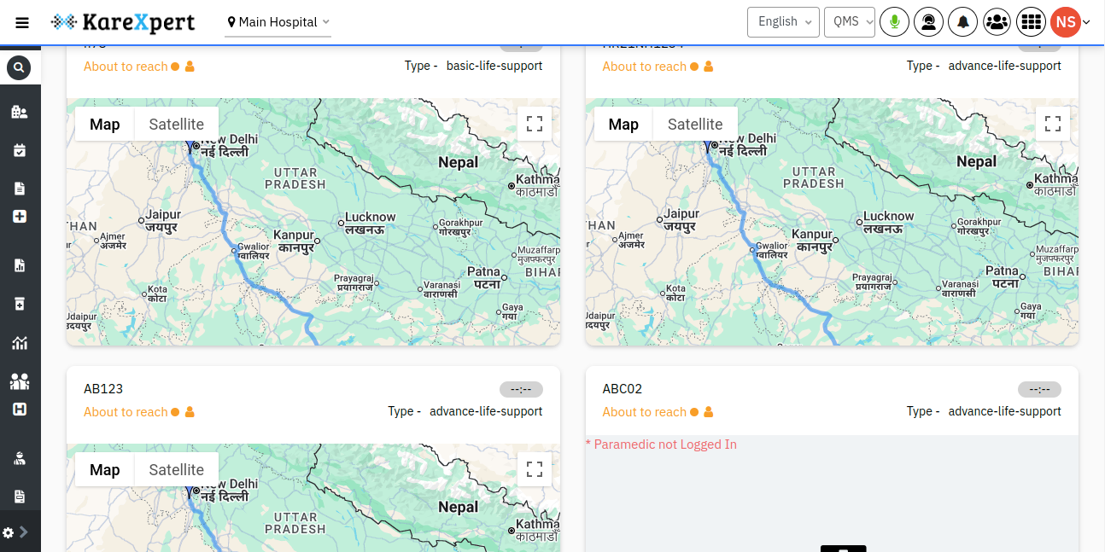Expand the English language dropdown
Image resolution: width=1105 pixels, height=552 pixels.
tap(783, 21)
